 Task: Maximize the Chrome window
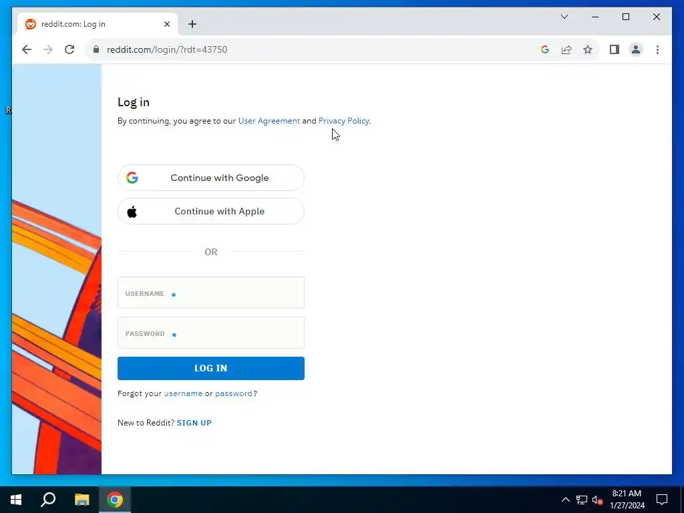click(625, 17)
